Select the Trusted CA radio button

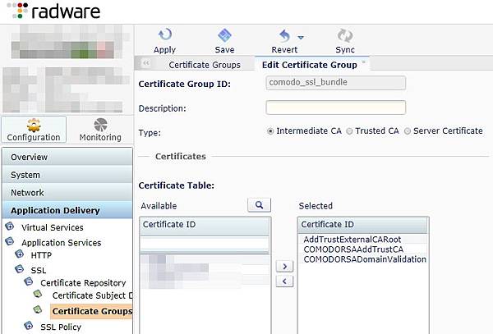click(350, 130)
